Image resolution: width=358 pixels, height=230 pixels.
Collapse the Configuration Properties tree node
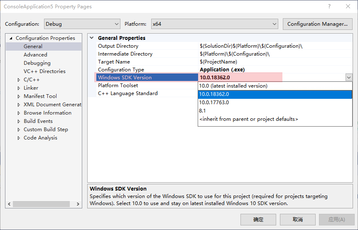click(x=11, y=38)
